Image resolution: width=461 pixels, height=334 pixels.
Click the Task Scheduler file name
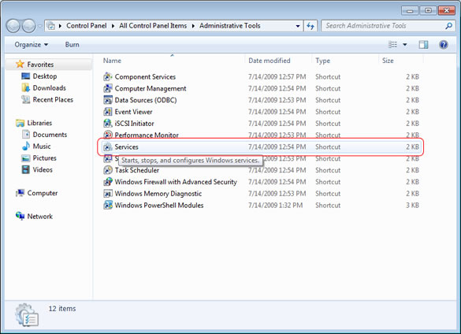click(x=136, y=170)
